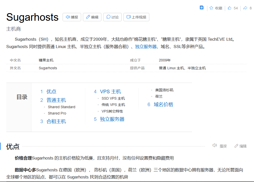
Task: Click the share arrow icon
Action: [x=245, y=8]
